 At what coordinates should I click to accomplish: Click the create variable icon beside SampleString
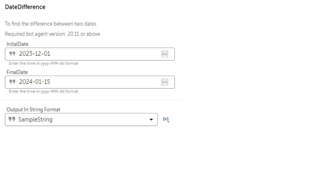pos(166,119)
